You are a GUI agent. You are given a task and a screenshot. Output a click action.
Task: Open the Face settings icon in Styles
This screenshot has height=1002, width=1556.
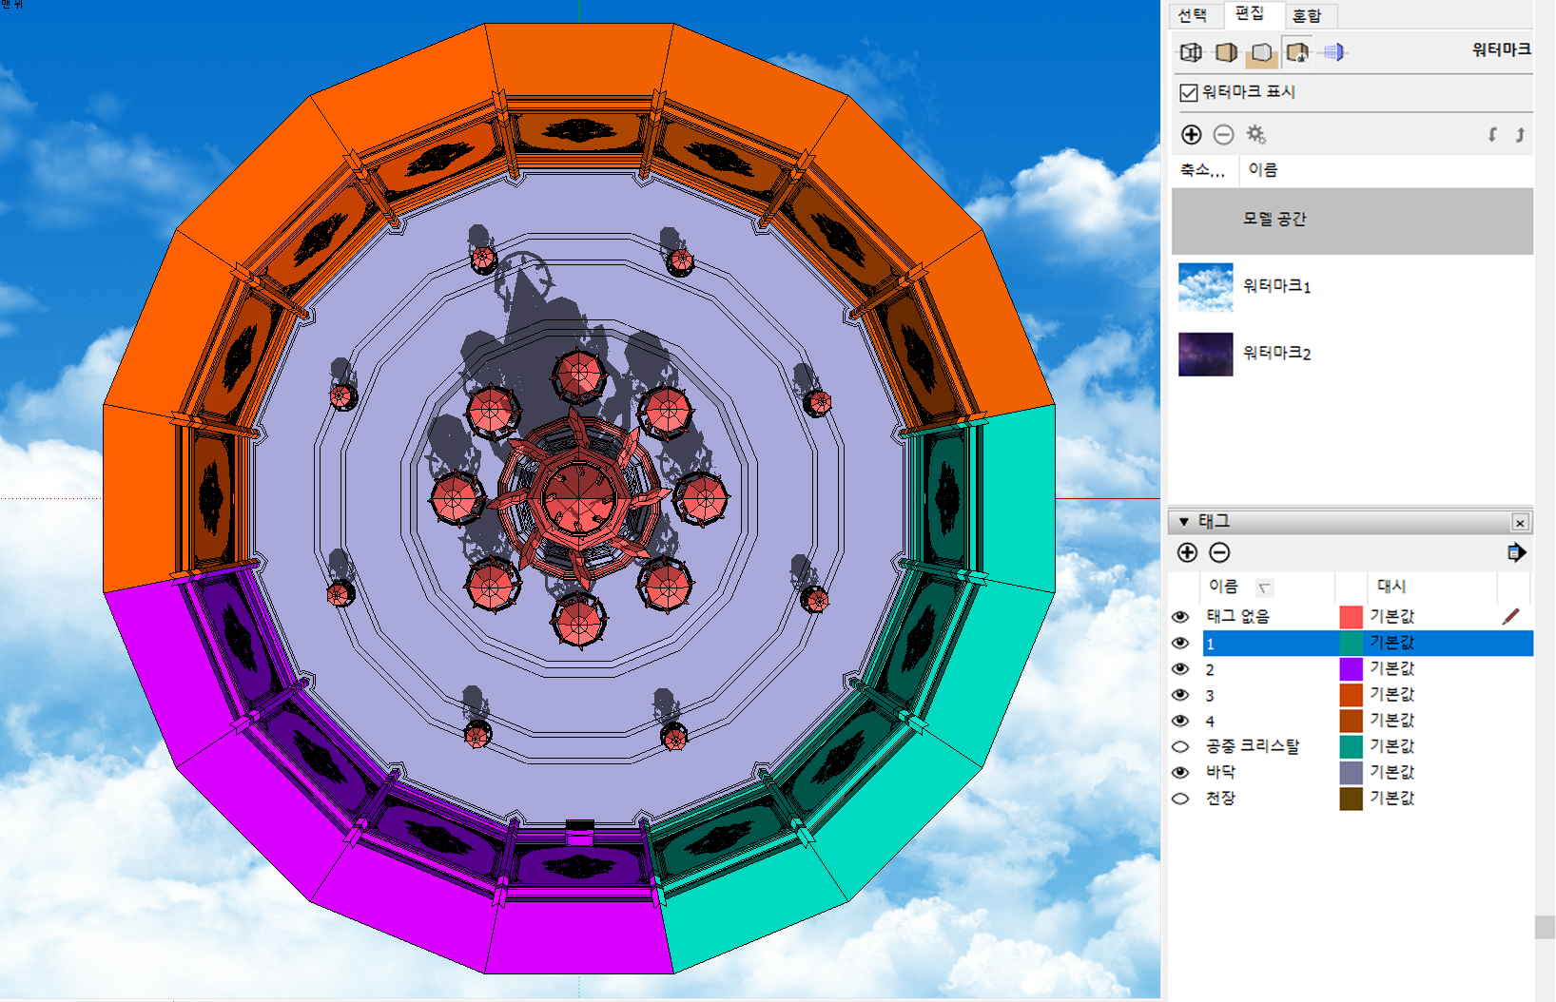(1226, 52)
